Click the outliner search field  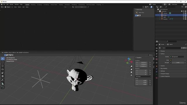(170, 7)
